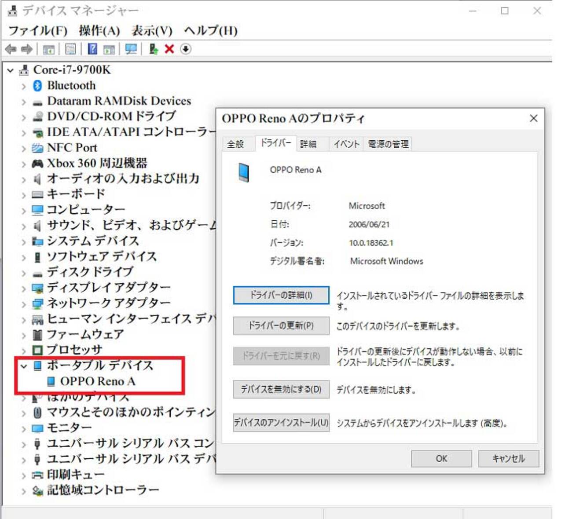Screen dimensions: 572x519
Task: Open the ファイル(F) menu
Action: click(x=38, y=31)
